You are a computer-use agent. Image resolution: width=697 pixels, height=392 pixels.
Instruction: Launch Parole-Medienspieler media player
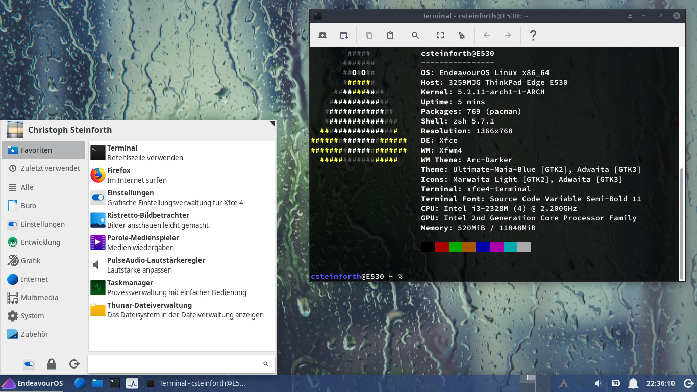(182, 242)
